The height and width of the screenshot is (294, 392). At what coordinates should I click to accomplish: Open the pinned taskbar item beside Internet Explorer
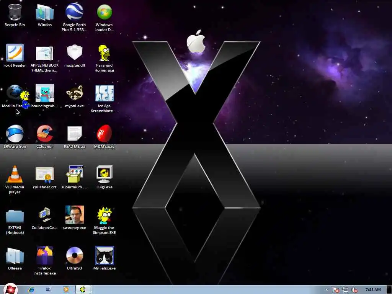point(49,289)
